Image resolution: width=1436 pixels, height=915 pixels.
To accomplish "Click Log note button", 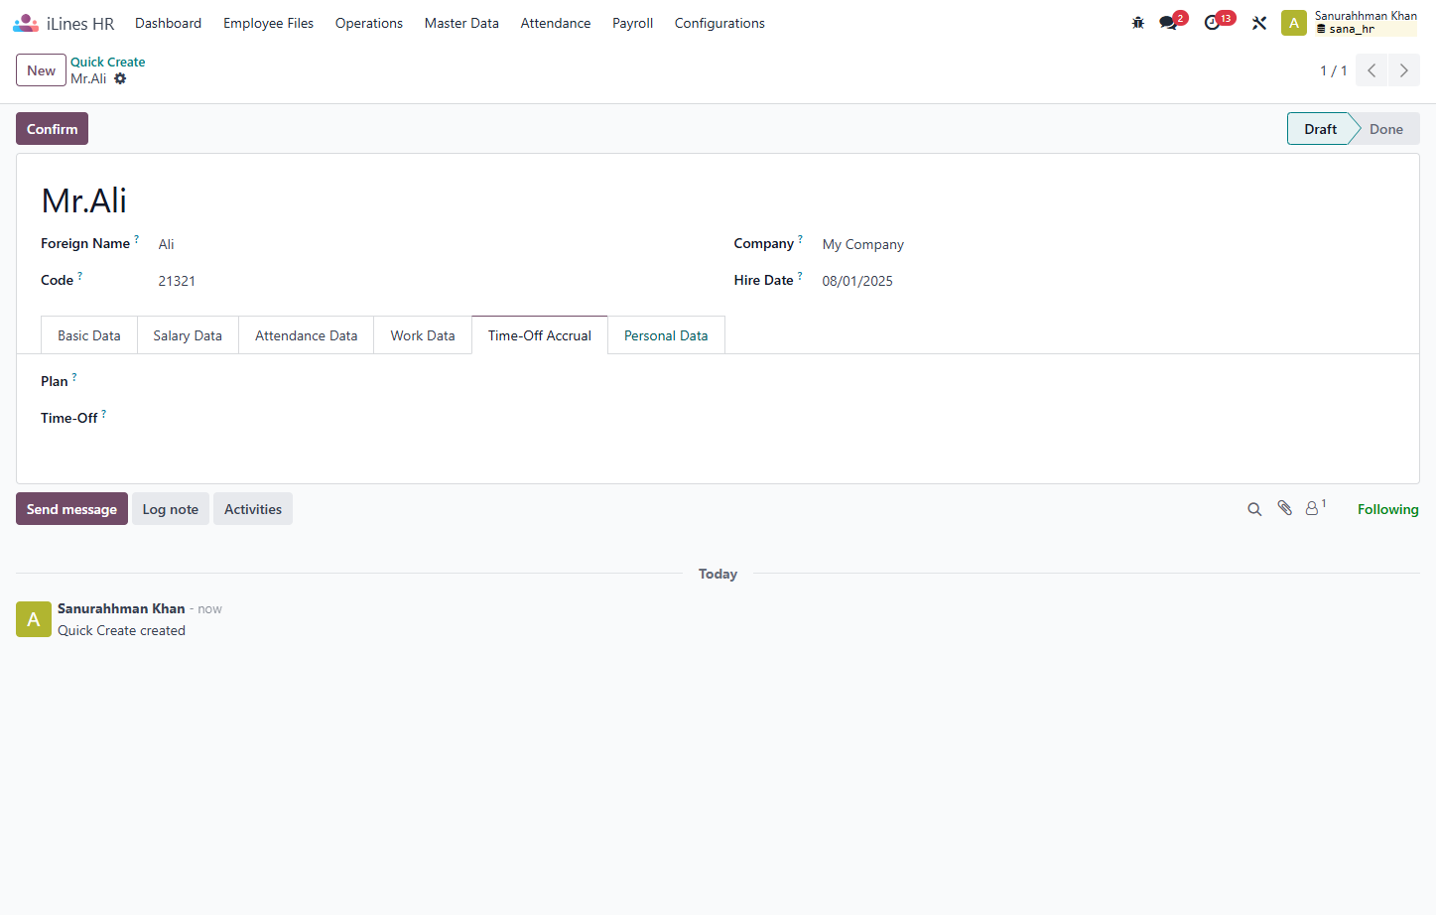I will coord(171,509).
